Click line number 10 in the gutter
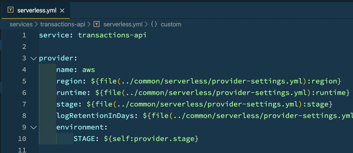 click(x=22, y=139)
